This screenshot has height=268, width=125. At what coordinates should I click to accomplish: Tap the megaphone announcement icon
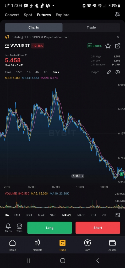[x=7, y=37]
